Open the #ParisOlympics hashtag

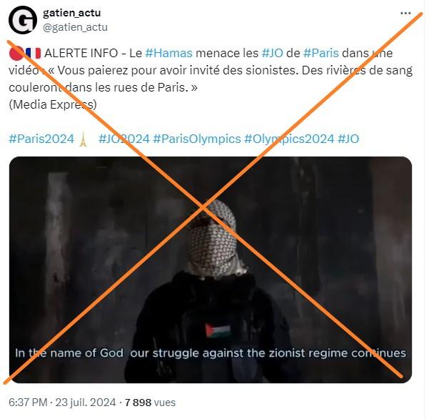click(197, 139)
